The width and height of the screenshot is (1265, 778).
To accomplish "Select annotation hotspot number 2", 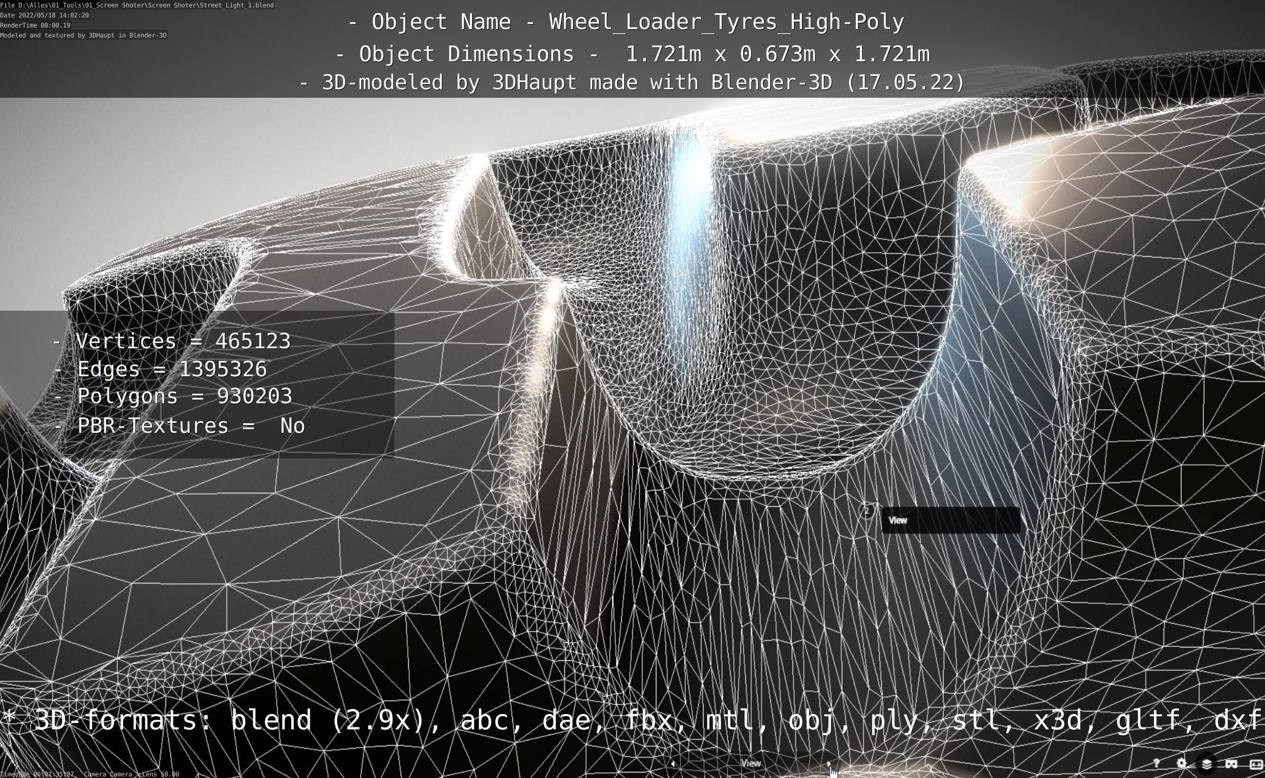I will (867, 511).
